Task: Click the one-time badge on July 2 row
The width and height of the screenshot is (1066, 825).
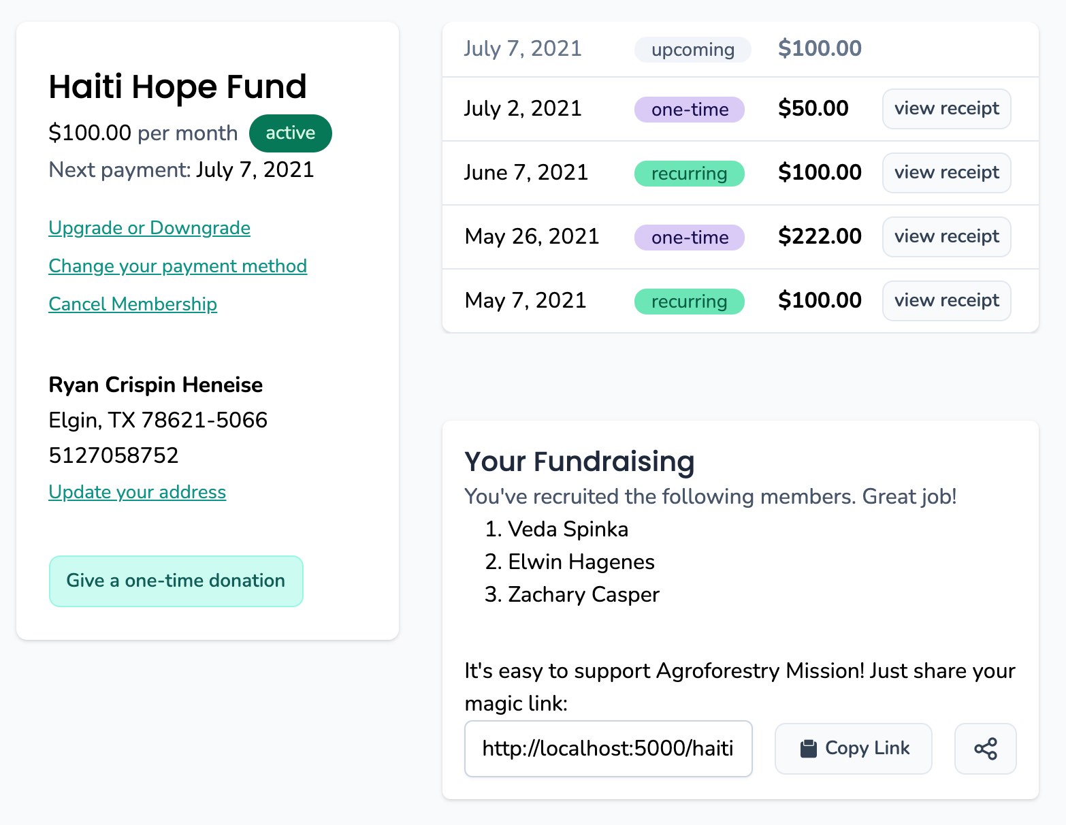Action: tap(689, 110)
